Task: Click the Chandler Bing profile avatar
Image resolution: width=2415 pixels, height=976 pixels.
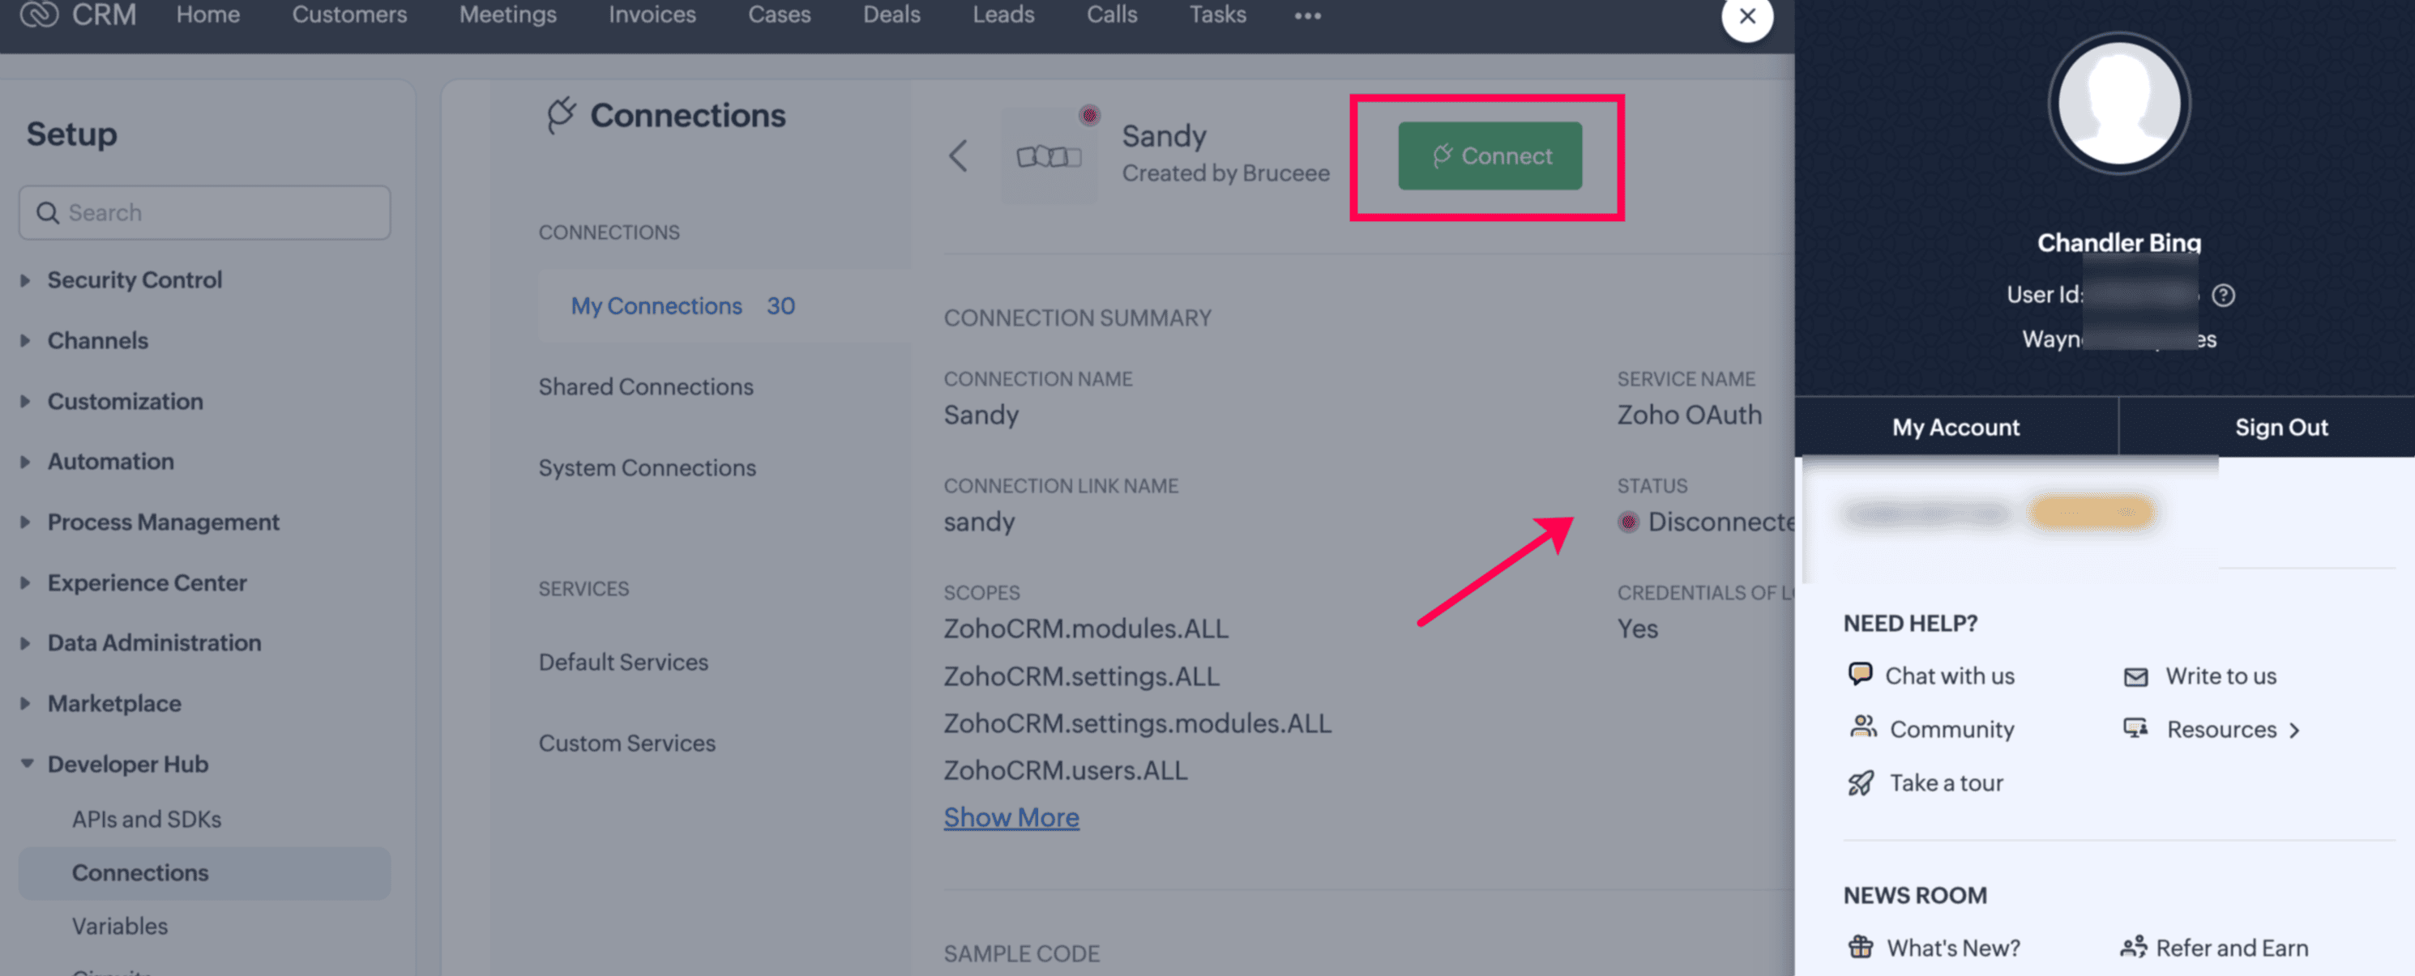Action: [x=2118, y=104]
